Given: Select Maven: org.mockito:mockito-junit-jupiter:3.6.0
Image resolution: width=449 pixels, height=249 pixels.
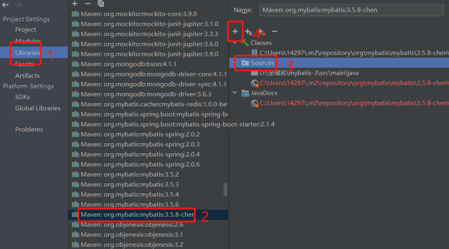Looking at the screenshot, I should click(x=148, y=44).
